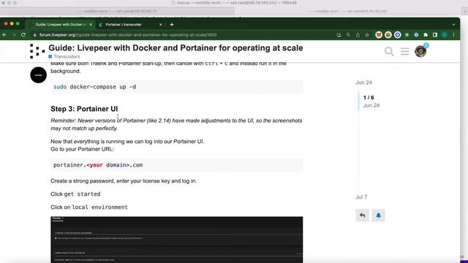Screen dimensions: 468x263
Task: Click the browser forward arrow
Action: 14,35
